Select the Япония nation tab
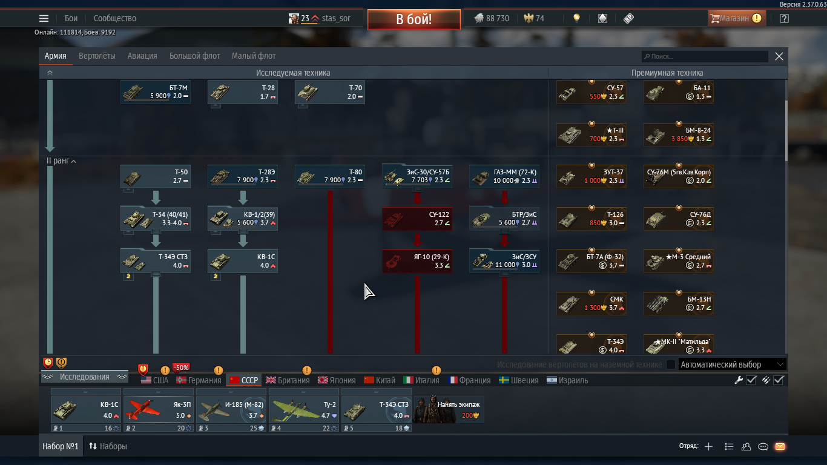 [337, 380]
